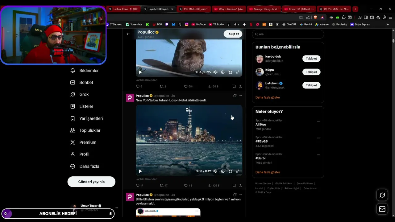Open Grok icon on Hudson River post
395x222 pixels.
(x=235, y=96)
